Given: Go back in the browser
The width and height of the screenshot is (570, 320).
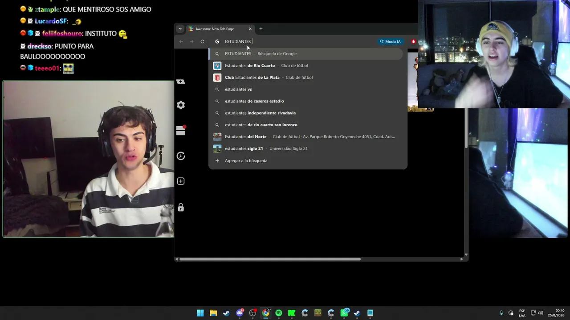Looking at the screenshot, I should coord(181,41).
